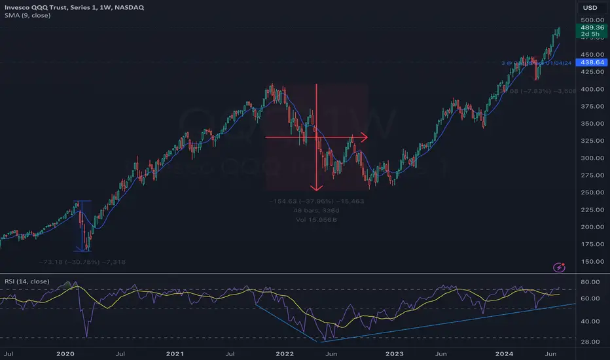
Task: Click the Vol 15.956B label
Action: click(316, 220)
